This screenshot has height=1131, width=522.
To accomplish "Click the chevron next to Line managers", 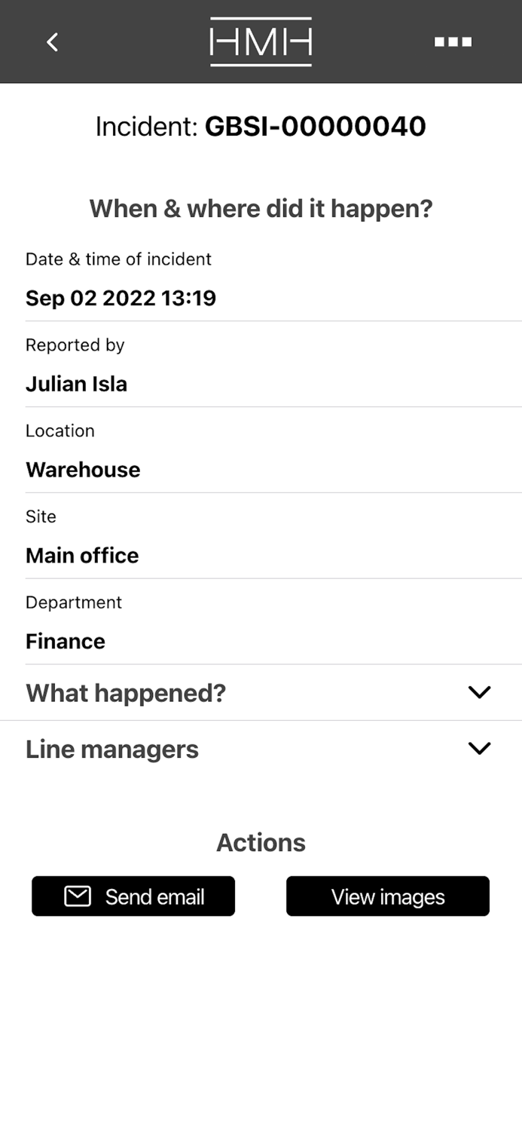I will click(479, 748).
